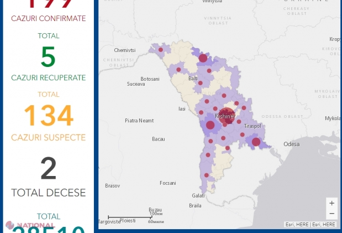Click the 'Esri, HERE' attribution text
342x233 pixels.
tap(310, 225)
